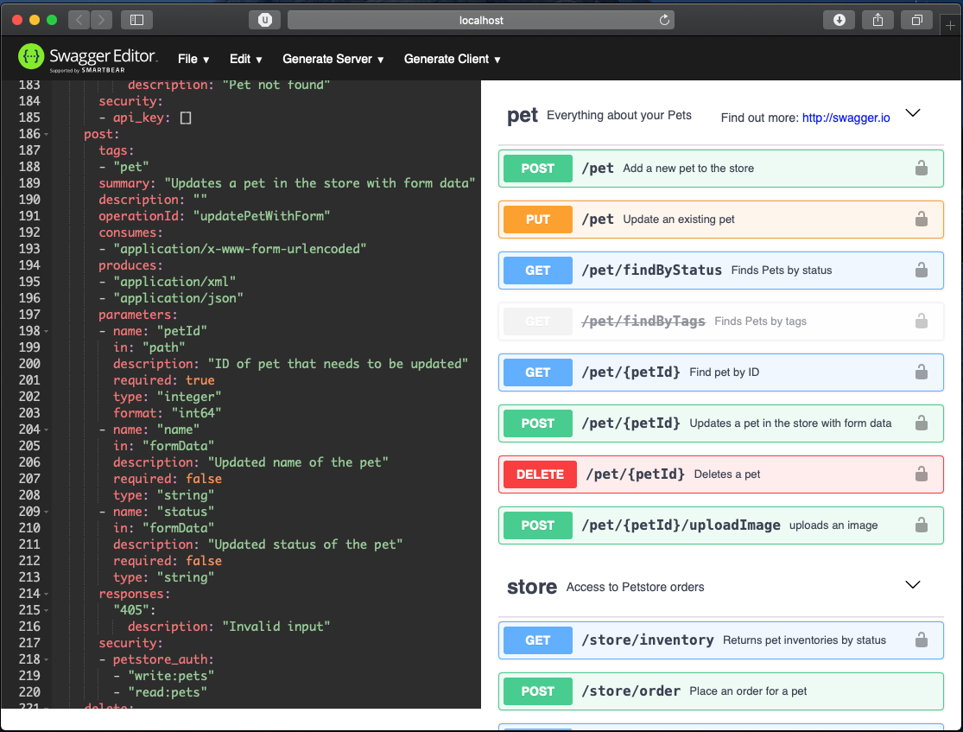Open the File menu
Image resolution: width=963 pixels, height=732 pixels.
[x=193, y=59]
